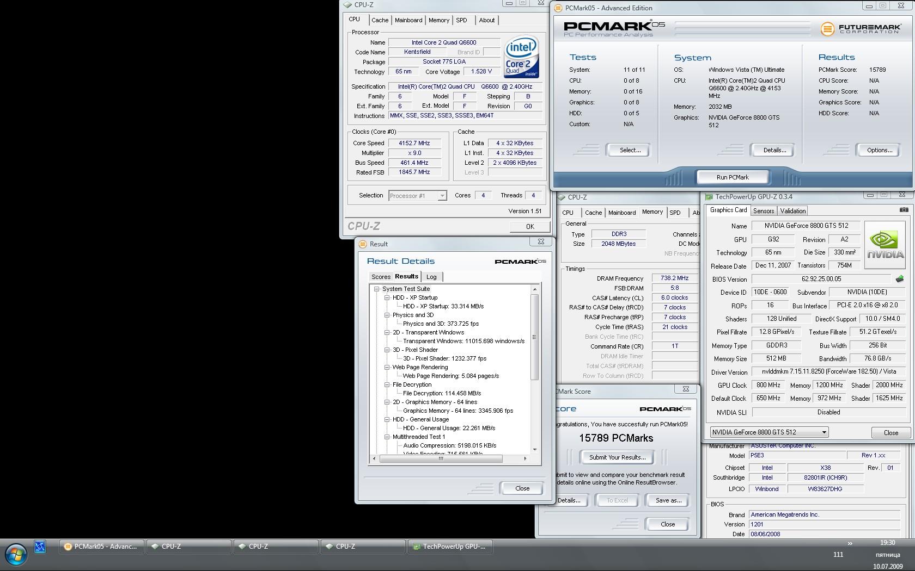Click the DRAM Frequency value 738.2 MHz
This screenshot has width=915, height=571.
click(674, 278)
